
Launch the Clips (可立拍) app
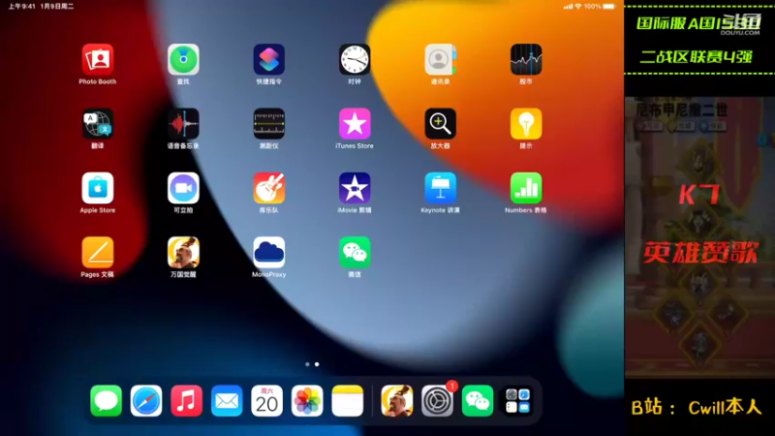(x=183, y=188)
